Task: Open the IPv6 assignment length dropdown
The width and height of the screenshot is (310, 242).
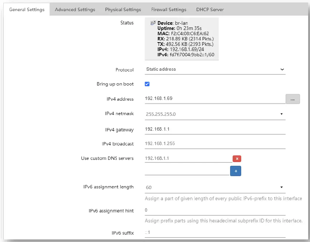Action: tap(215, 187)
